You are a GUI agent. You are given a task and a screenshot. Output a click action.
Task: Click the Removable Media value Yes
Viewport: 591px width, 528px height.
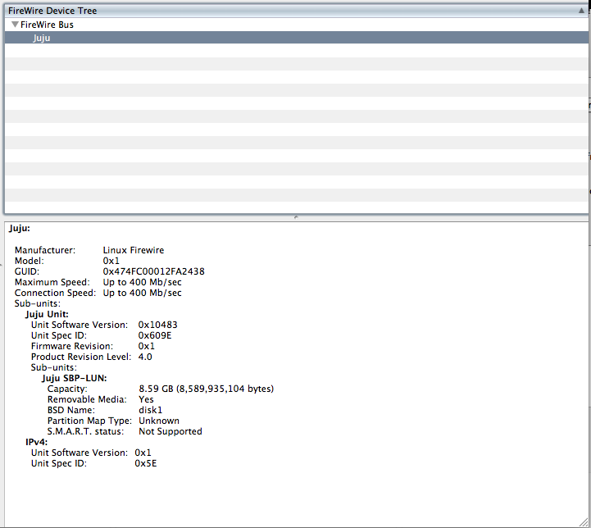click(146, 399)
